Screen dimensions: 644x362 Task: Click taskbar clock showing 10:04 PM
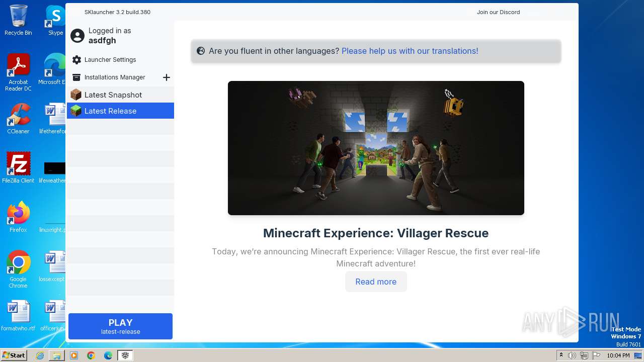click(x=618, y=355)
